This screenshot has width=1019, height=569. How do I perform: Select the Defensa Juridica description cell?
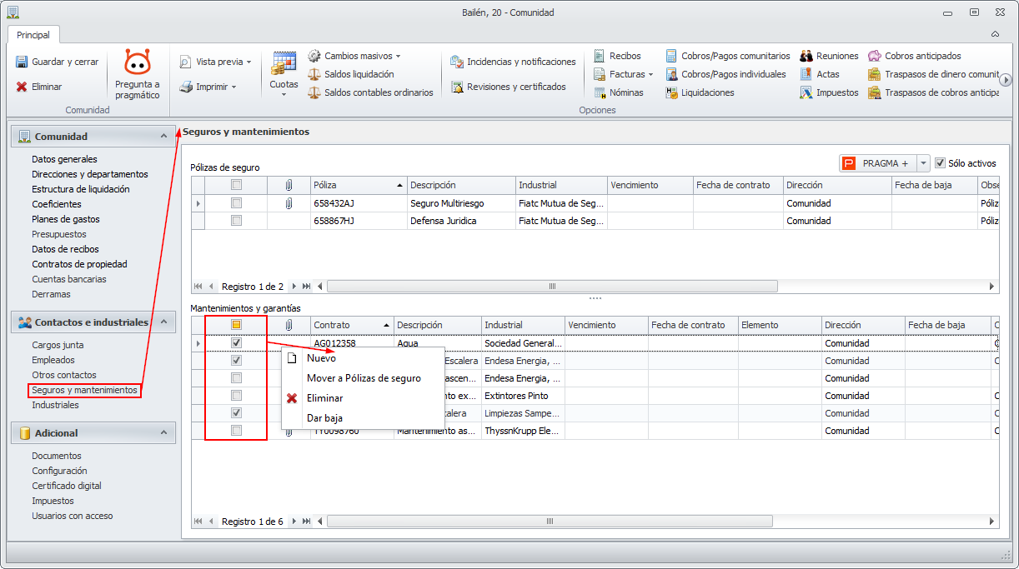pos(461,221)
